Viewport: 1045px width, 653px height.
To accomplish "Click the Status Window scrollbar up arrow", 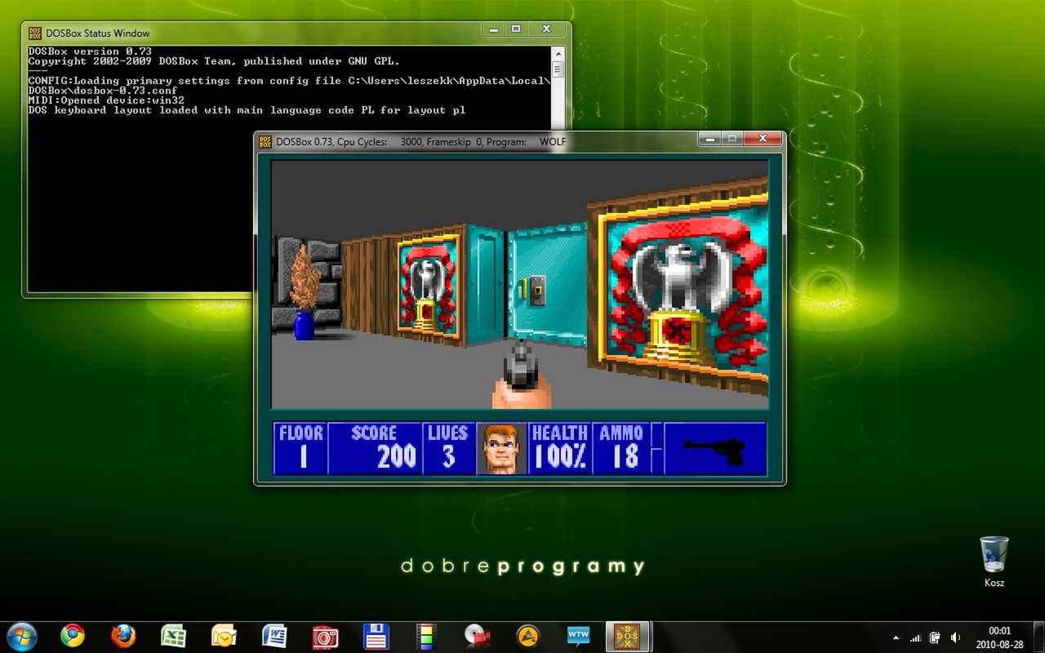I will point(558,52).
